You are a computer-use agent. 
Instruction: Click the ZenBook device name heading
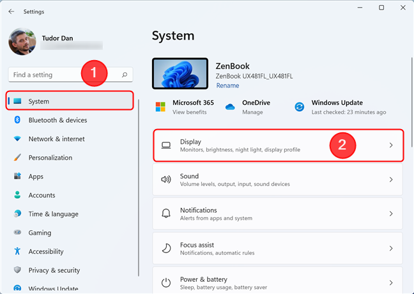pyautogui.click(x=233, y=66)
